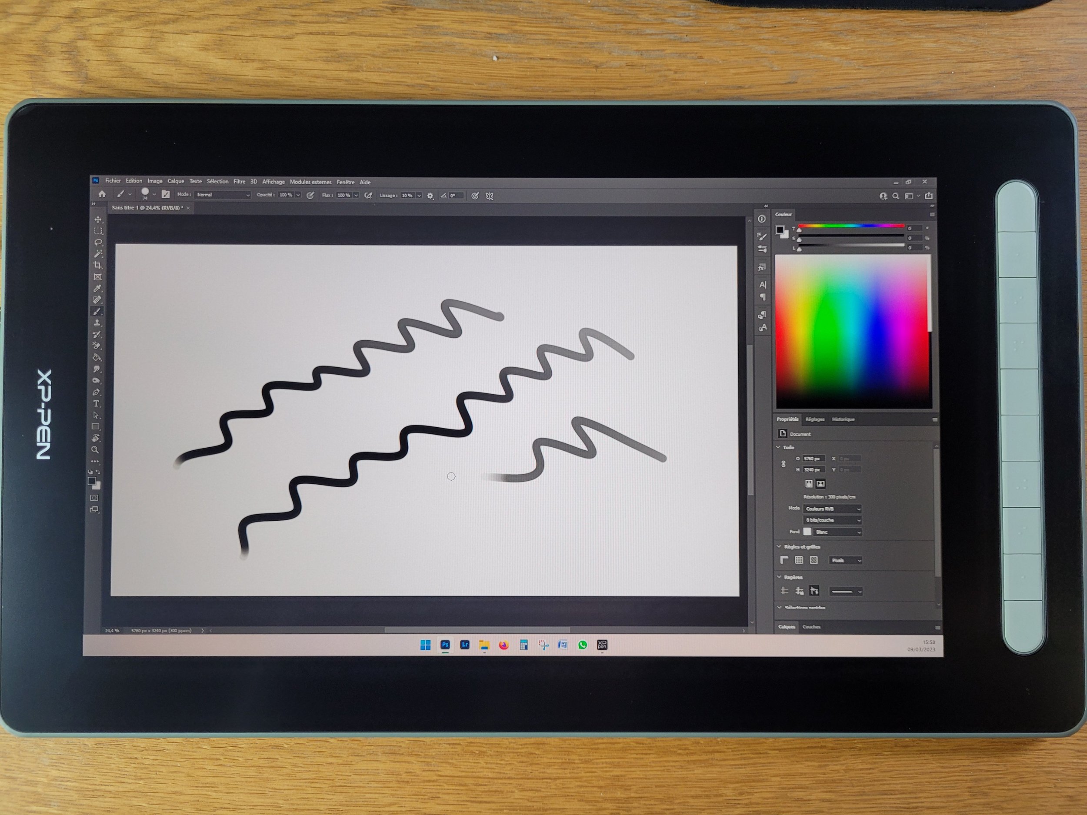This screenshot has width=1087, height=815.
Task: Open the blend Mode Normal dropdown
Action: coord(223,195)
